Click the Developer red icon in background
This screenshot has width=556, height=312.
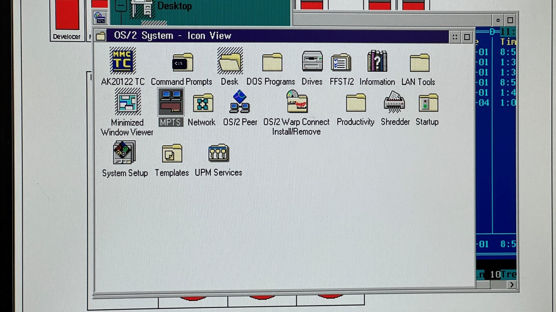pos(67,15)
